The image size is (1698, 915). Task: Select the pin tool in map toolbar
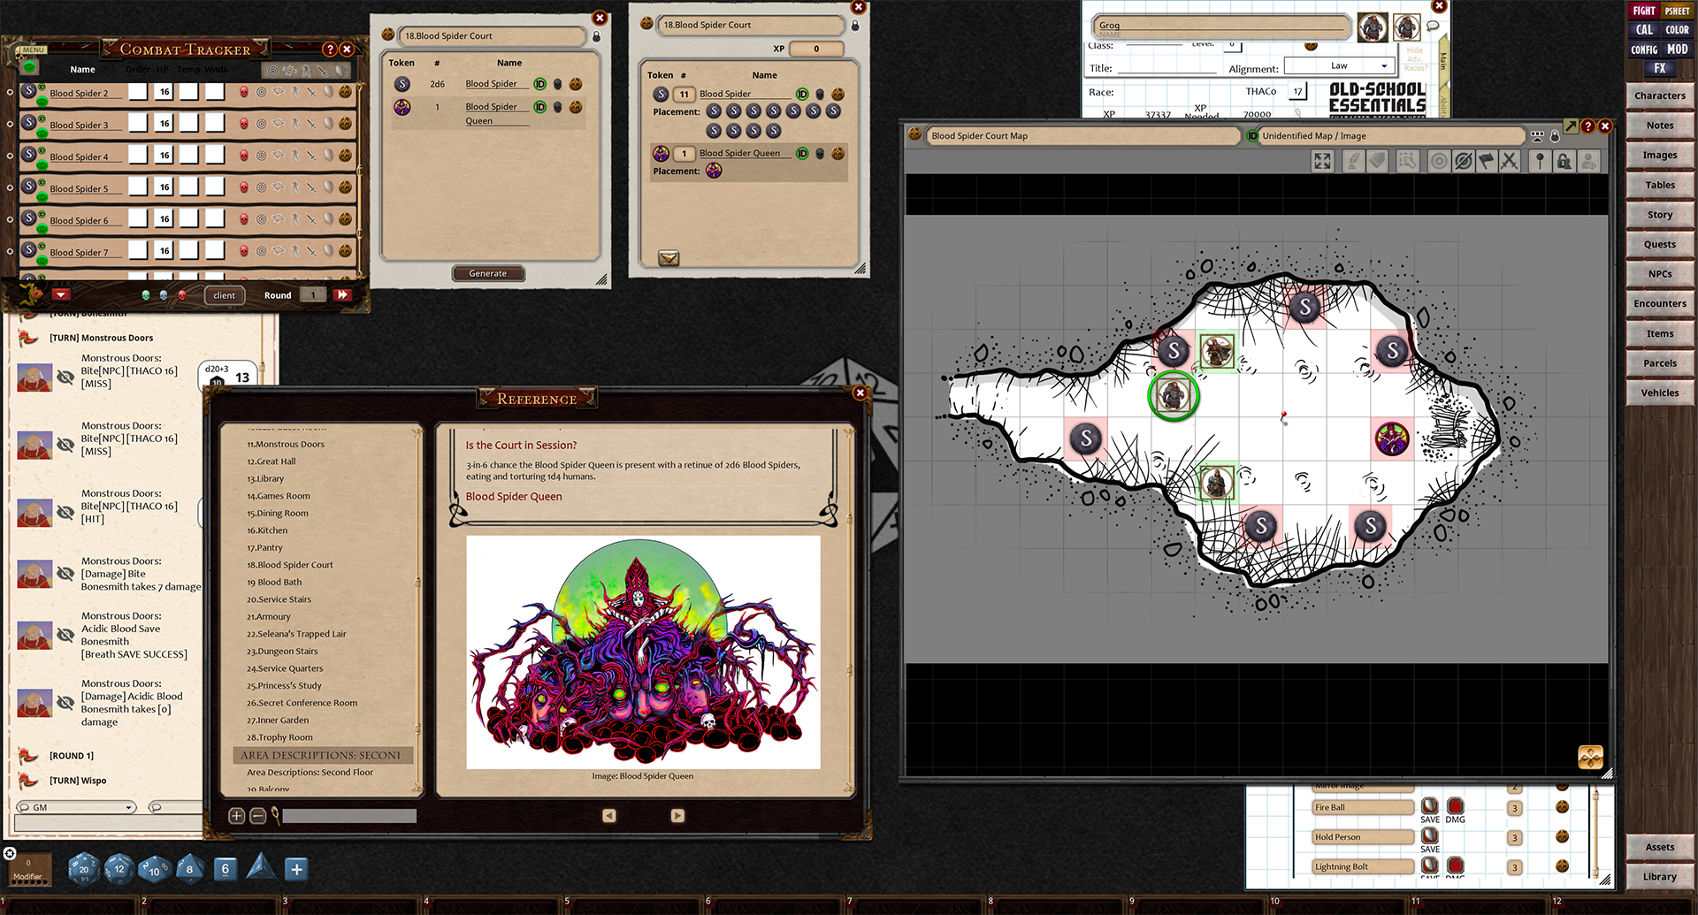pyautogui.click(x=1540, y=161)
